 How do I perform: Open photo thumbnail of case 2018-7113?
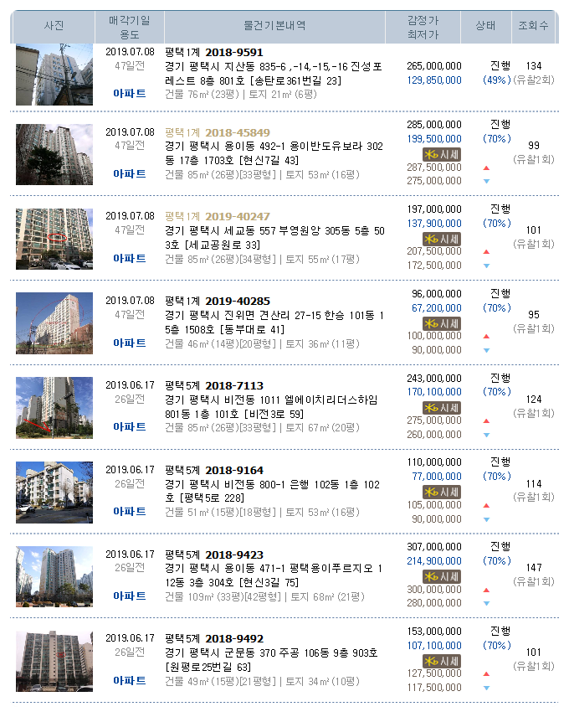click(54, 408)
